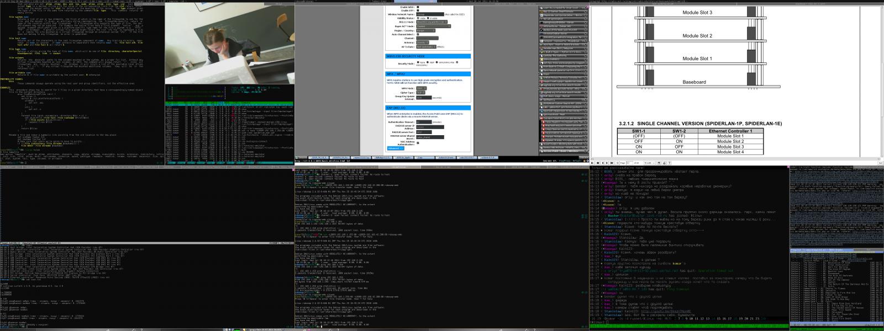This screenshot has width=884, height=331.
Task: Click the Ethernet Controller 1 table header
Action: [x=730, y=131]
